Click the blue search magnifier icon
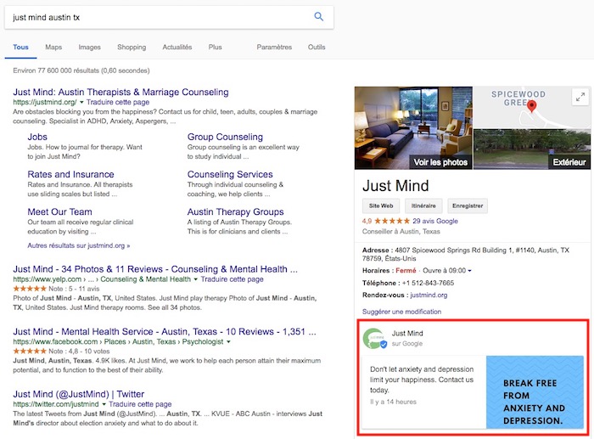Viewport: 594px width, 439px height. 319,17
